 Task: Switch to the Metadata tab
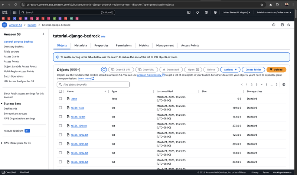pos(81,45)
